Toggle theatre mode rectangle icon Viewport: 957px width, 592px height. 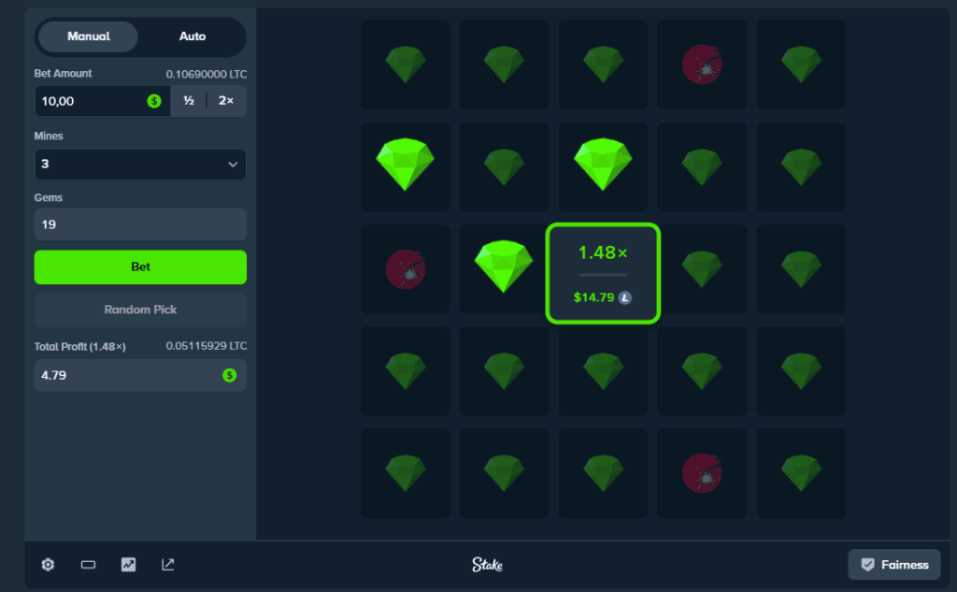pos(88,565)
